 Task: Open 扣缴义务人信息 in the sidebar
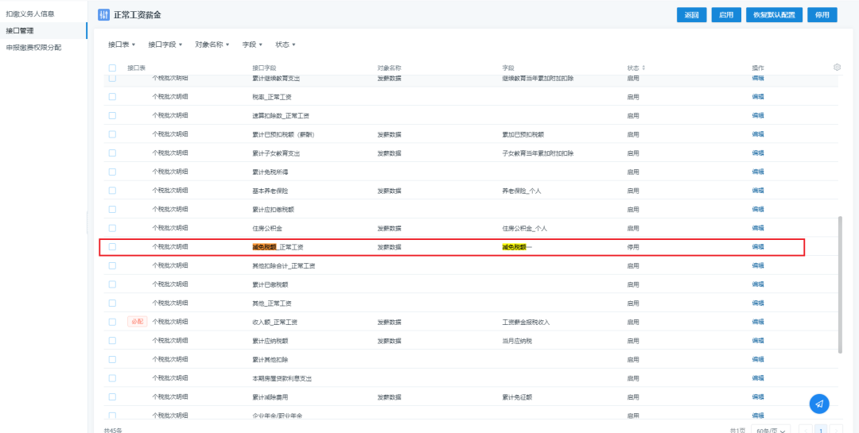(x=30, y=14)
